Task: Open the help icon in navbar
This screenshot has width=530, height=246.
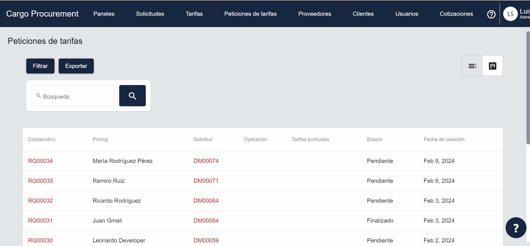Action: (491, 14)
